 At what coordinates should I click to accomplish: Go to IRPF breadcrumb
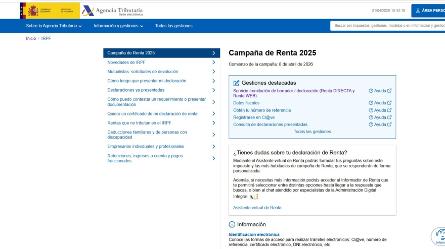pyautogui.click(x=46, y=38)
